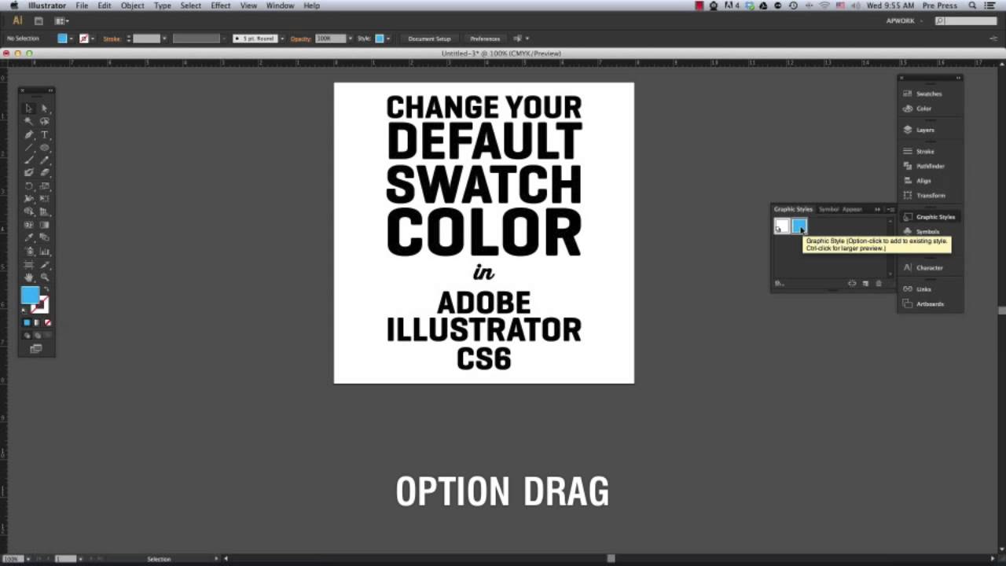Open the Style swatch dropdown arrow
The width and height of the screenshot is (1006, 566).
[387, 39]
